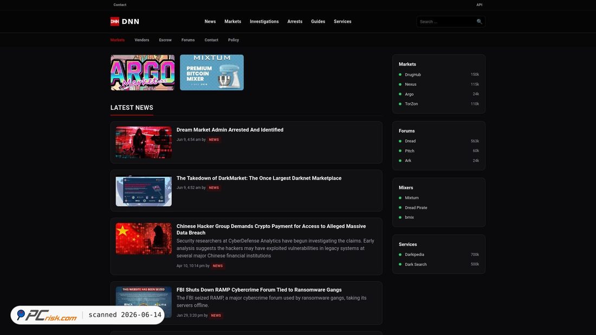The width and height of the screenshot is (596, 335).
Task: Open Dream Market Admin Arrested article title
Action: (230, 130)
